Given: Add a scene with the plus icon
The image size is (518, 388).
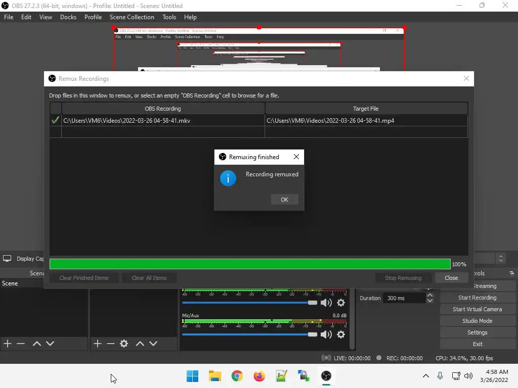Looking at the screenshot, I should click(x=7, y=344).
